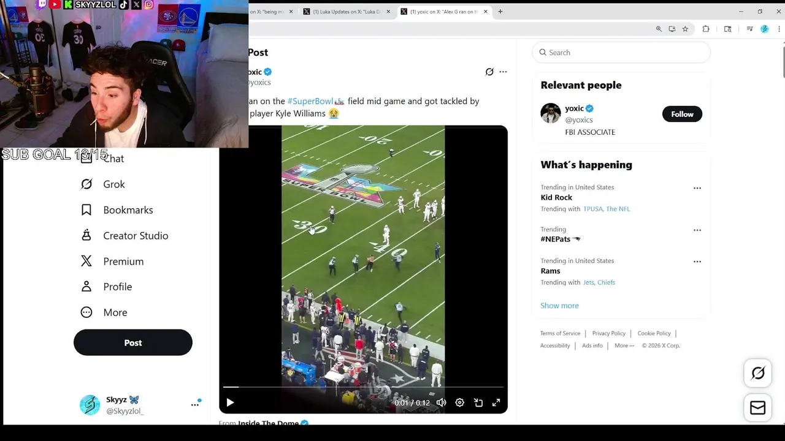Open more options for Rams trend
The image size is (785, 441).
coord(697,262)
